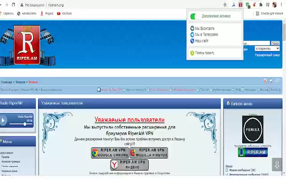
Task: Open 'Трекер' in the left Меню
Action: 5,157
